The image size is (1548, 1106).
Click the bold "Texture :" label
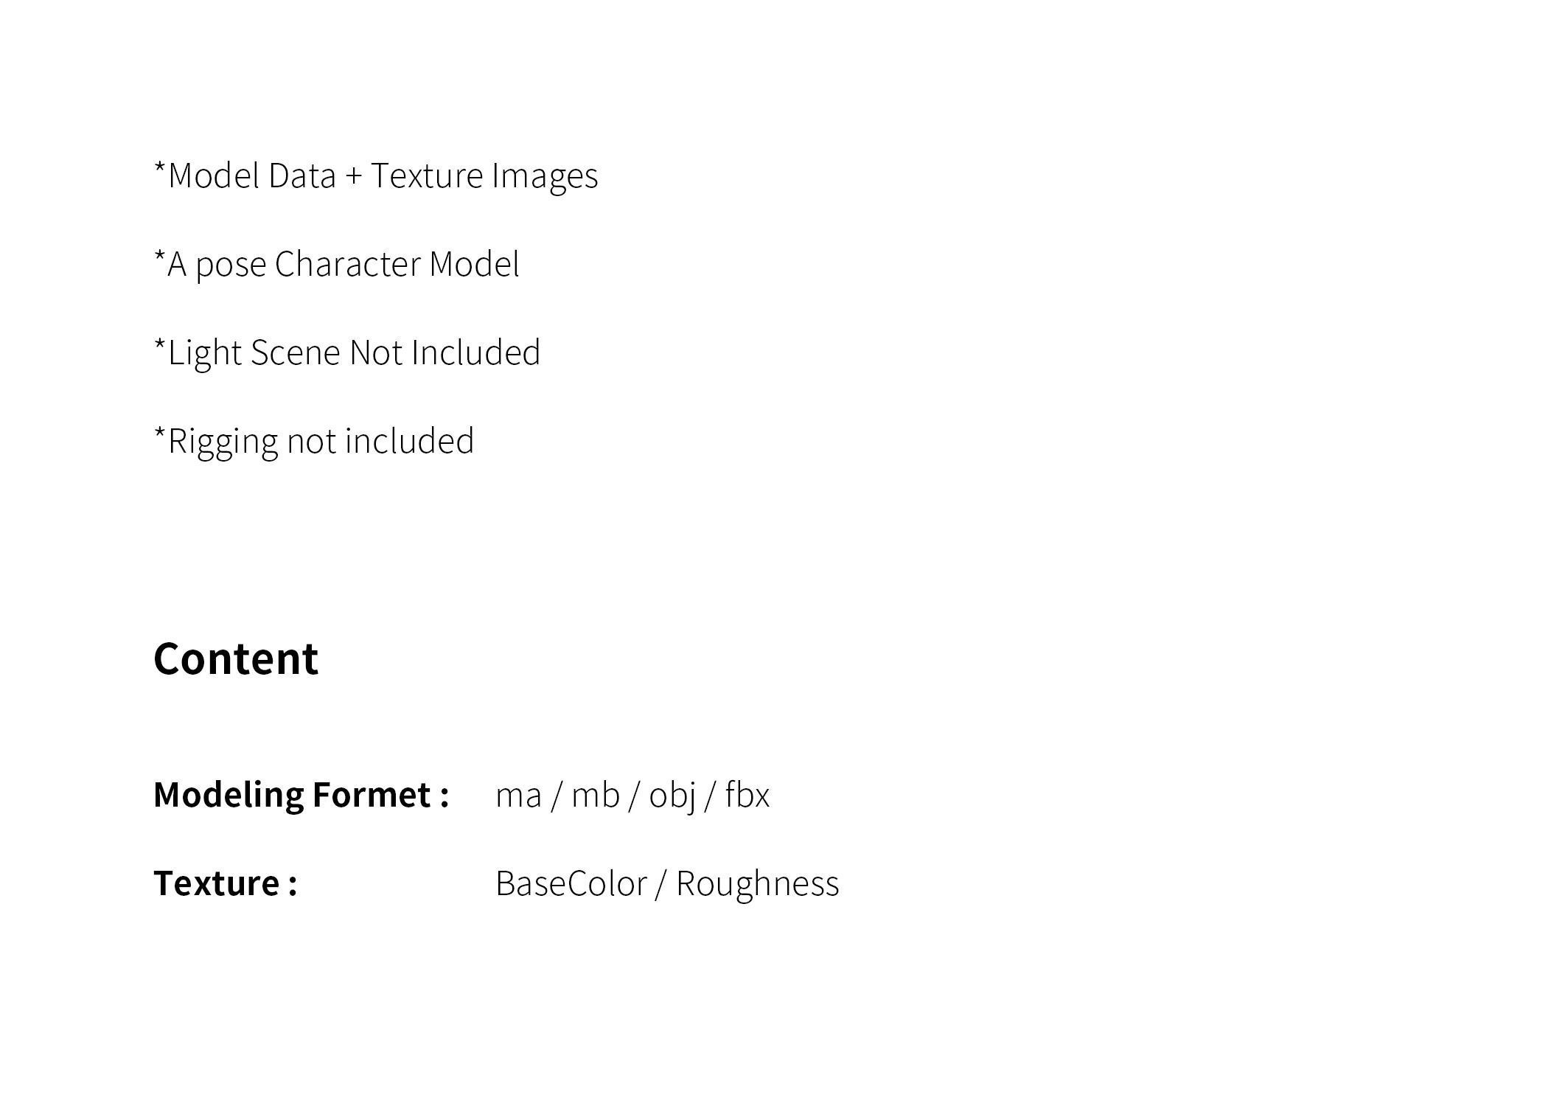(x=225, y=883)
